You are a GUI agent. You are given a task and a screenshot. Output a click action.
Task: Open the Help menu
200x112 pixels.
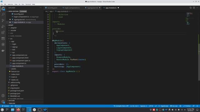33,4
